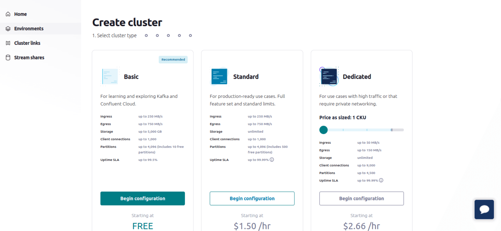Click '1. Select cluster type' step label
Image resolution: width=501 pixels, height=231 pixels.
(x=114, y=36)
